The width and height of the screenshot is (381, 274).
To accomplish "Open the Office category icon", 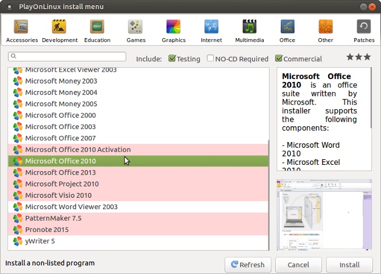I will pyautogui.click(x=288, y=27).
